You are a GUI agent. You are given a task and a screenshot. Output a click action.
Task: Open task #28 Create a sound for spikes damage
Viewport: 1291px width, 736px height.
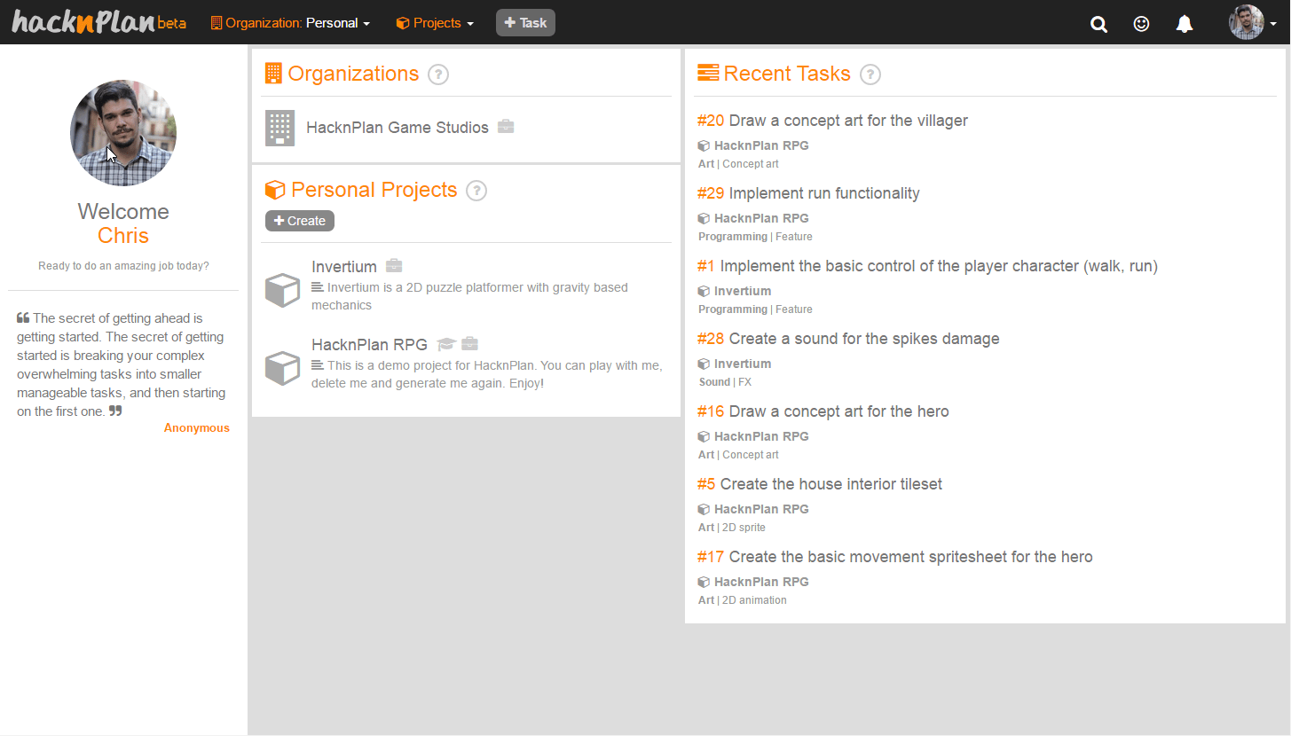tap(848, 339)
